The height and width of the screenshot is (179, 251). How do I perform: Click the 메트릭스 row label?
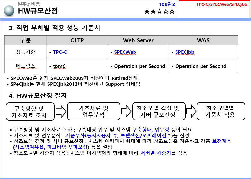(x=25, y=66)
